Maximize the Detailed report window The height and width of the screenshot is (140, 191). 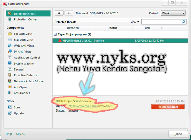[172, 3]
